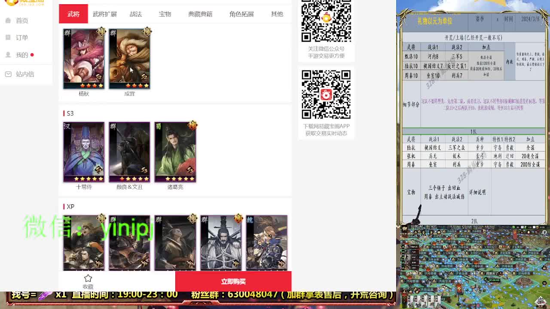Image resolution: width=550 pixels, height=309 pixels.
Task: Switch to the 武将扩展 tab
Action: (x=105, y=14)
